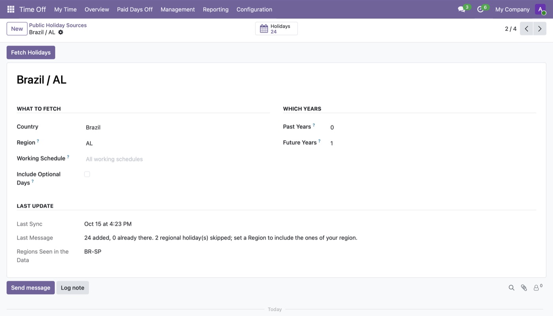Click the chatter search icon

(x=512, y=288)
